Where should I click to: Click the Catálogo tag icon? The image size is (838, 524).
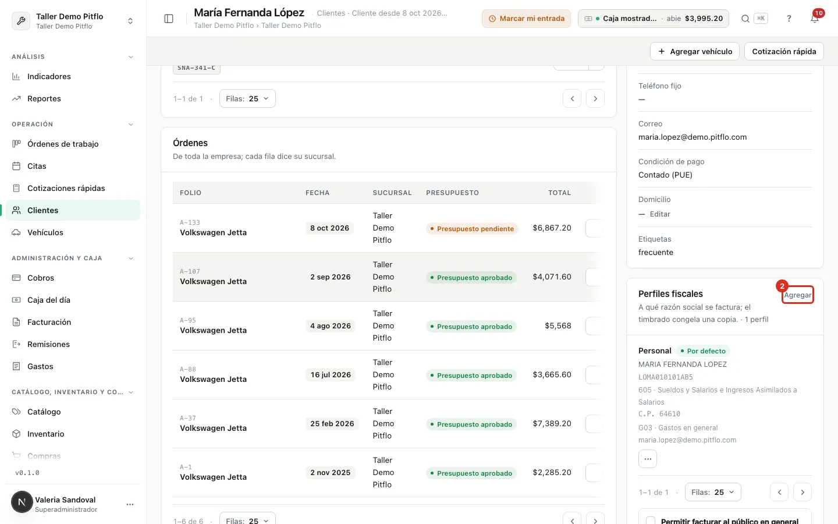pos(16,412)
